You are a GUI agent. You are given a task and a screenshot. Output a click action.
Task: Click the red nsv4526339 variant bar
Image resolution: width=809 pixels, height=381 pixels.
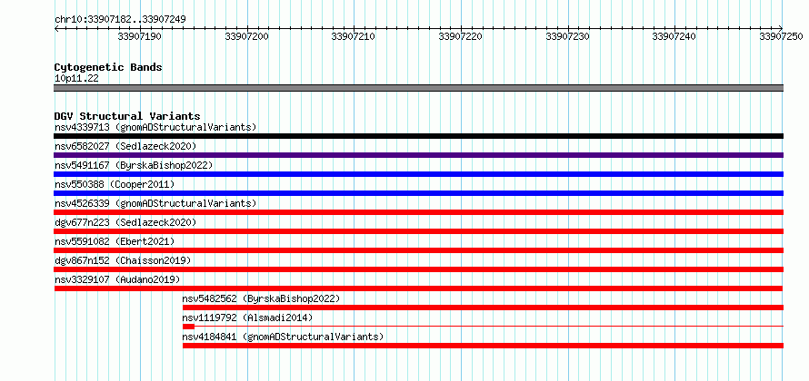419,212
